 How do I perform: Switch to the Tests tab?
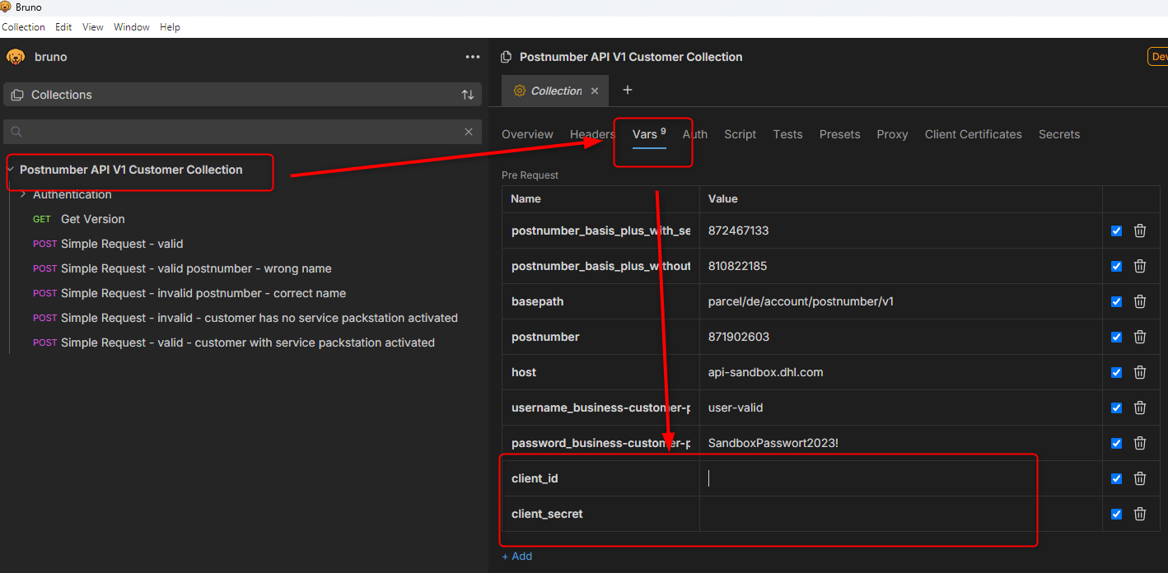(787, 134)
